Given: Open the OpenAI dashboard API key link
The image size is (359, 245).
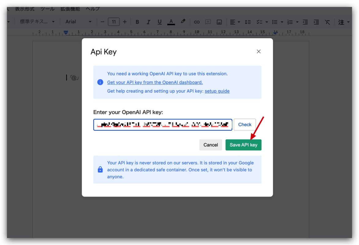Looking at the screenshot, I should (x=155, y=82).
